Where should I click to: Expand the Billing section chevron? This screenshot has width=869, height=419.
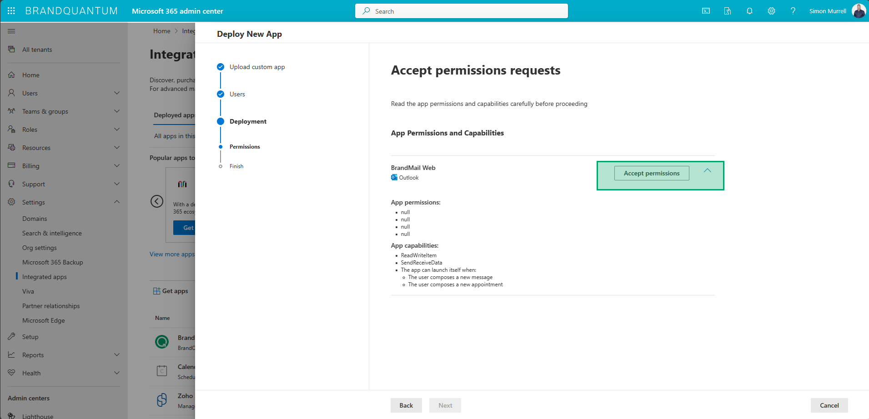pyautogui.click(x=117, y=165)
